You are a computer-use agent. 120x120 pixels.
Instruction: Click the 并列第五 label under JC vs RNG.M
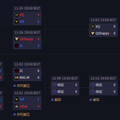[x=23, y=86]
